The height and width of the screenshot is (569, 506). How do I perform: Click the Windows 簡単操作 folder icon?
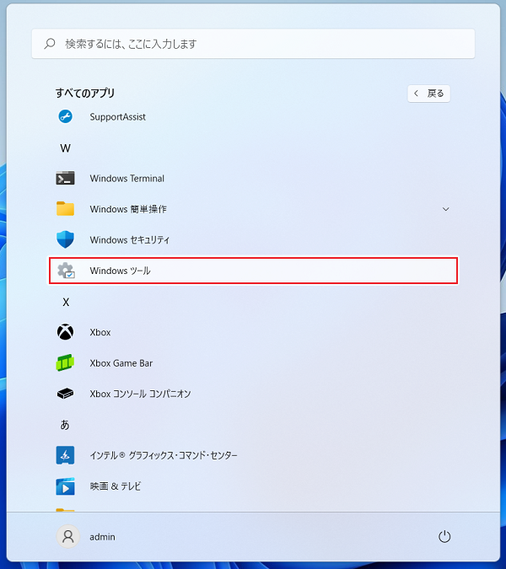tap(65, 209)
